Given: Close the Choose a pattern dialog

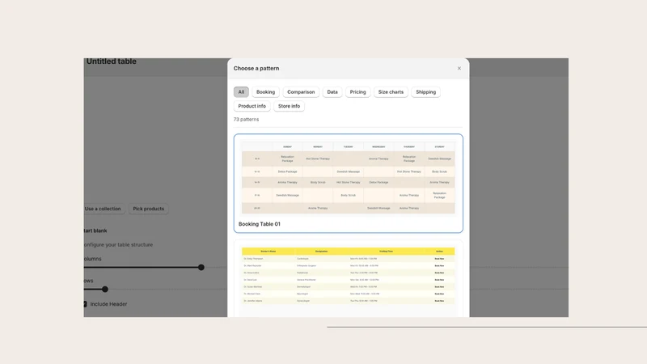Looking at the screenshot, I should pos(459,69).
